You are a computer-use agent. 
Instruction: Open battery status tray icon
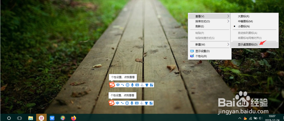[x=256, y=118]
